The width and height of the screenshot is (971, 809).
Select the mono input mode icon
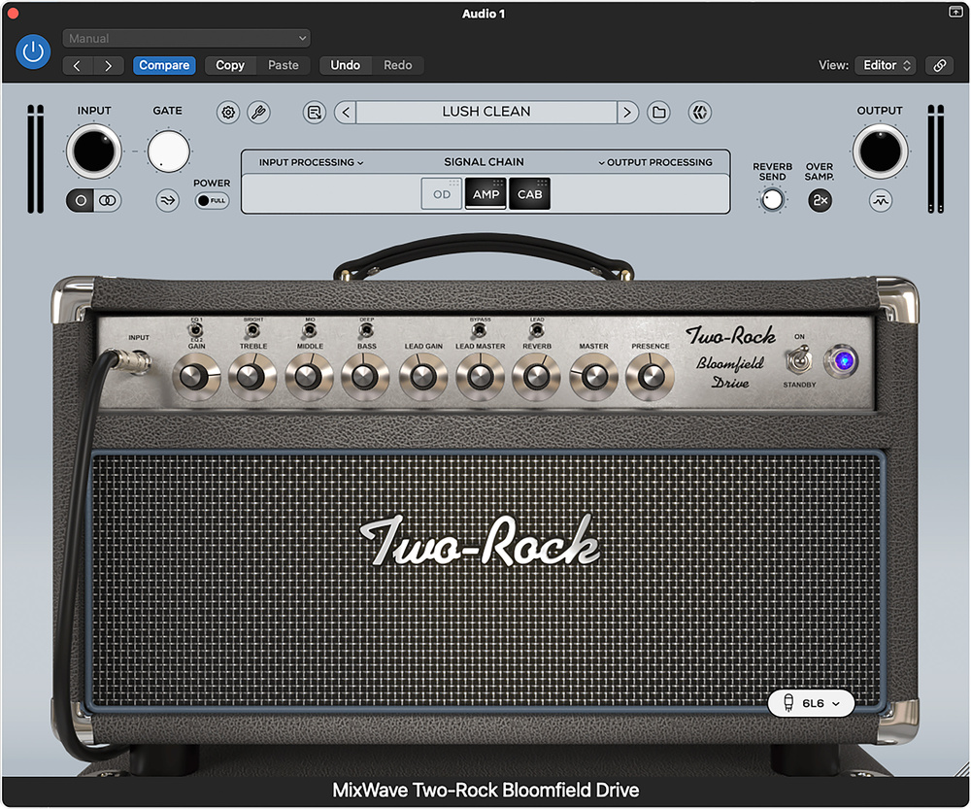(x=81, y=201)
